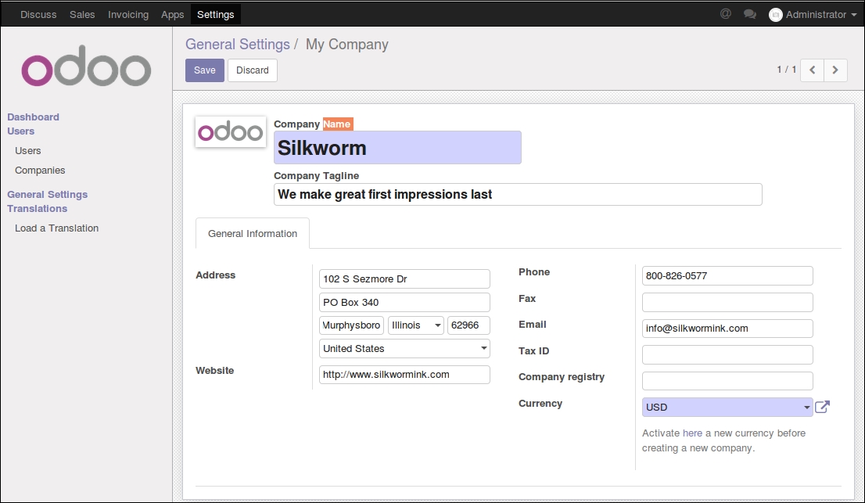Open the Invoicing menu
The width and height of the screenshot is (865, 503).
[x=128, y=14]
